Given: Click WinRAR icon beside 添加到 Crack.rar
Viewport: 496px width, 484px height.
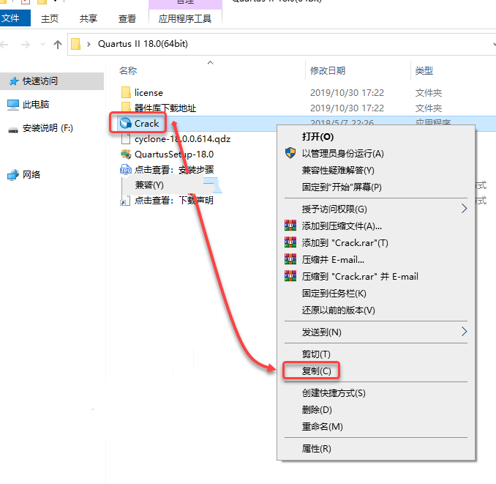Looking at the screenshot, I should (x=290, y=242).
